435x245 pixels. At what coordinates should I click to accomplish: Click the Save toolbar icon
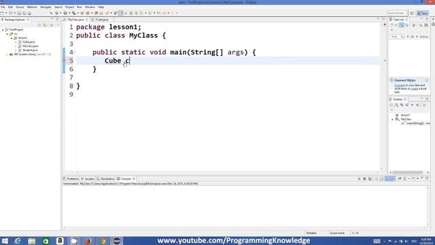pyautogui.click(x=19, y=13)
